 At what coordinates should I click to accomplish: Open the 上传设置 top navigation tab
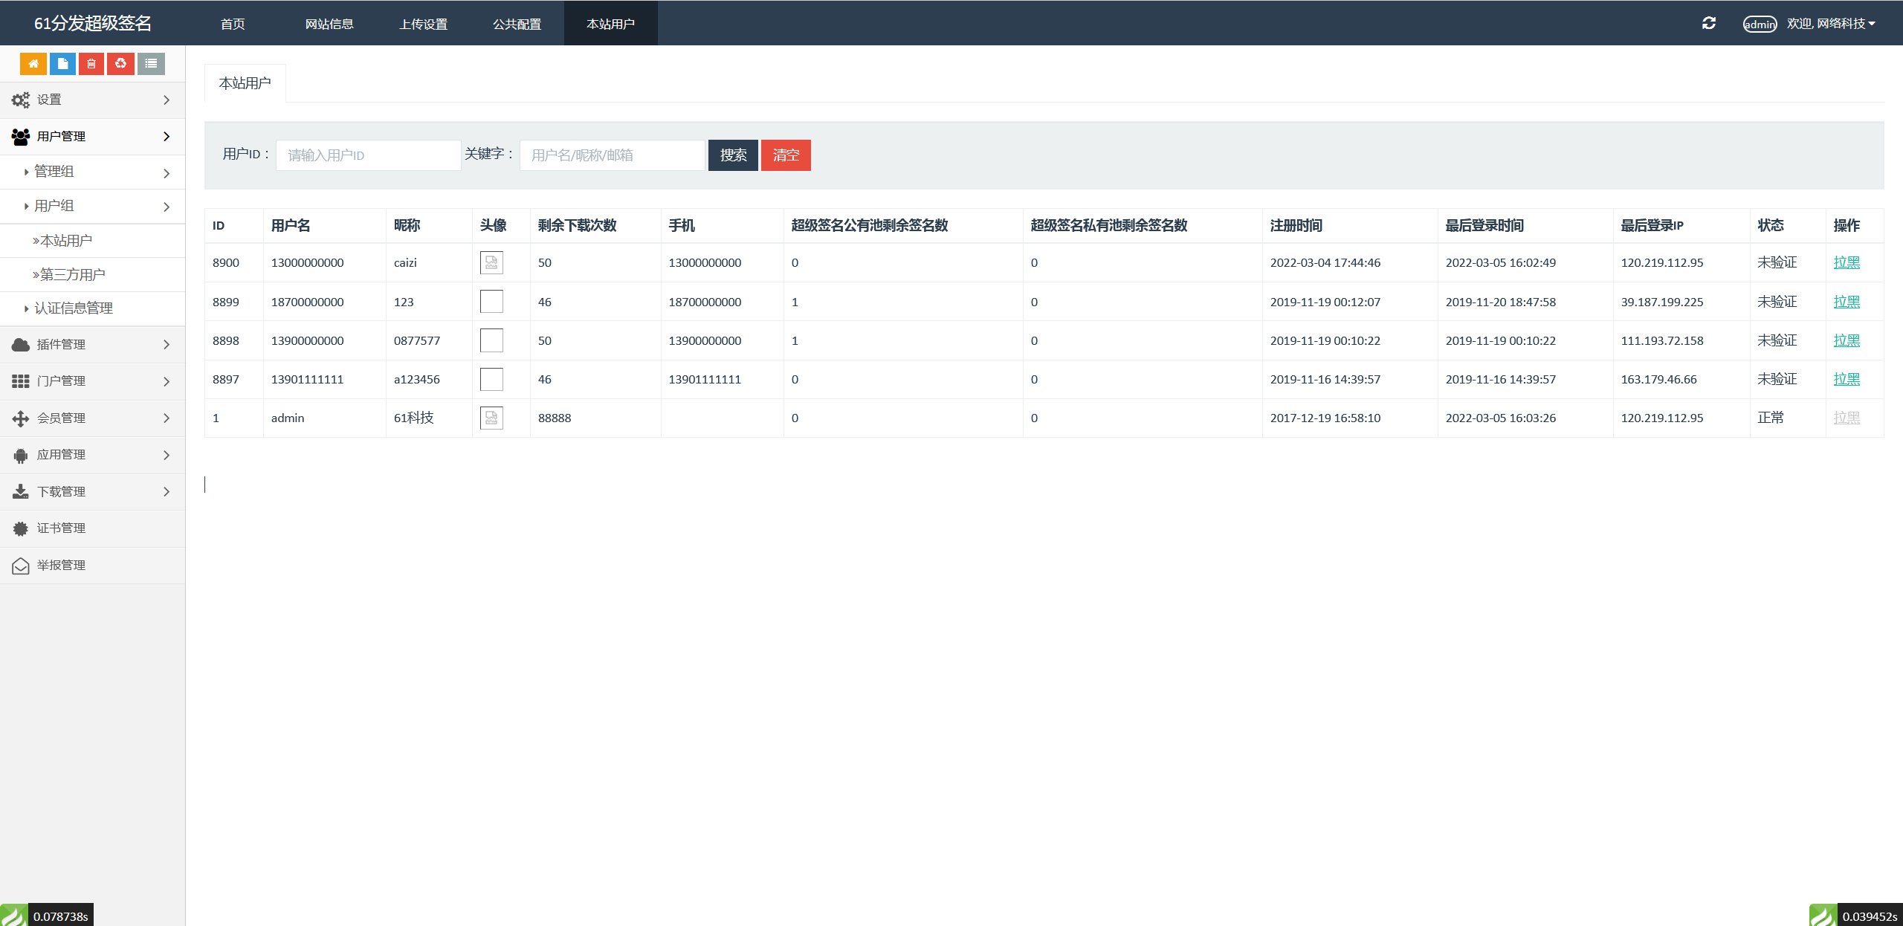point(423,24)
